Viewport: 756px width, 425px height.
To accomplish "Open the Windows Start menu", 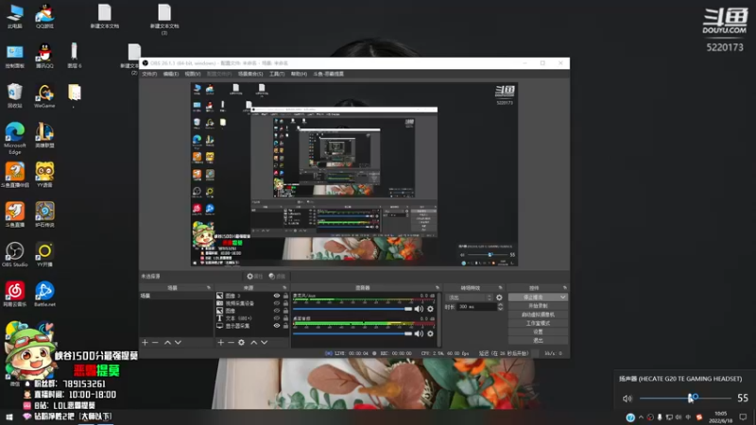I will click(9, 416).
